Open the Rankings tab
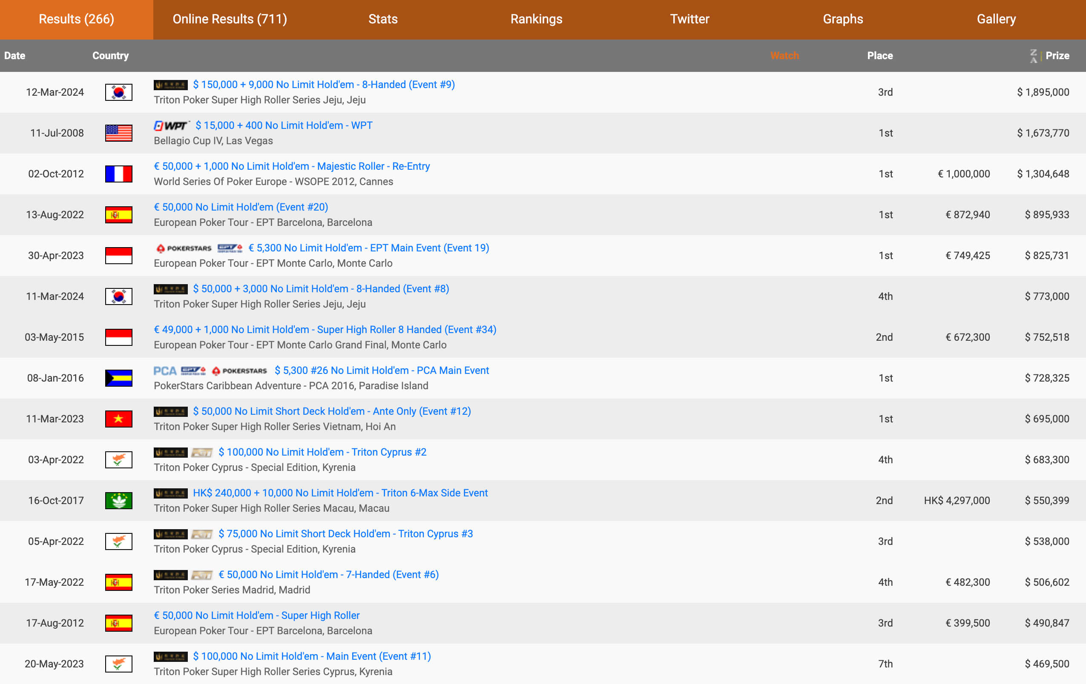This screenshot has width=1086, height=684. click(x=536, y=20)
